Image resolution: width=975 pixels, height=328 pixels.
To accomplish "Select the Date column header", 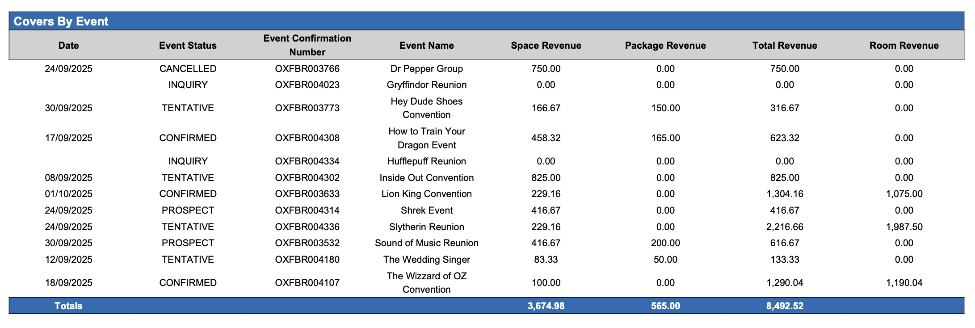I will click(x=68, y=46).
